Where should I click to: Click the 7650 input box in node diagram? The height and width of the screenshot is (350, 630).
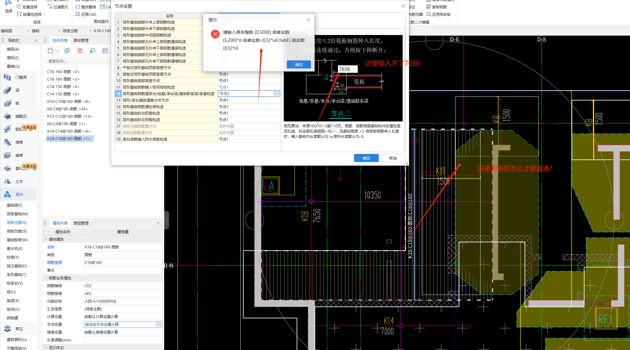(x=348, y=69)
